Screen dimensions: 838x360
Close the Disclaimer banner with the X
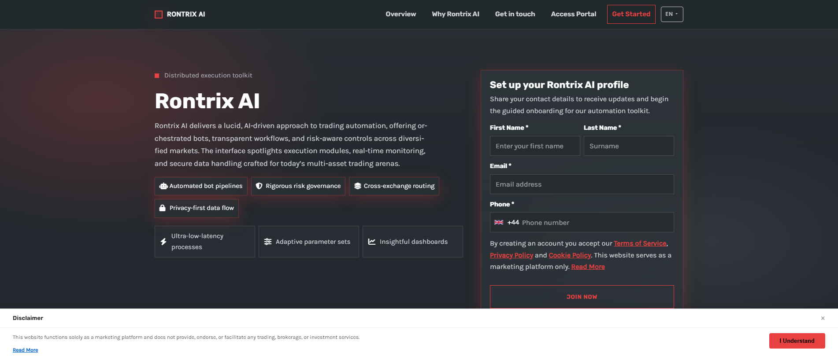(x=823, y=318)
